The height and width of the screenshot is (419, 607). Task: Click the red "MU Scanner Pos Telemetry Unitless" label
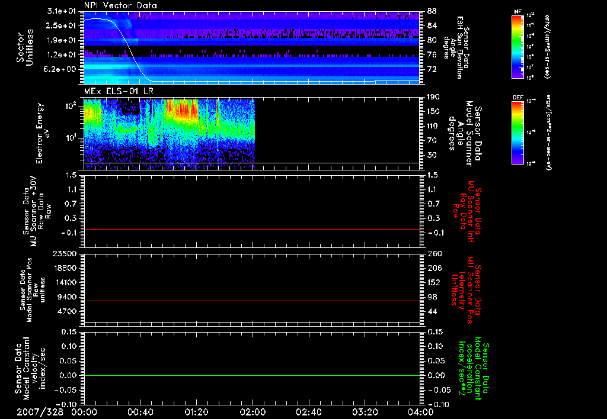466,290
